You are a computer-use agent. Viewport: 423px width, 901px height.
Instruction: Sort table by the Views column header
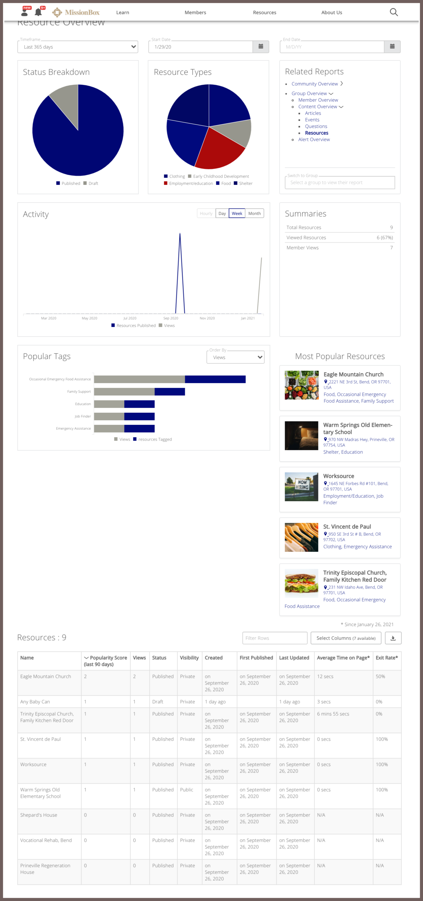(139, 657)
